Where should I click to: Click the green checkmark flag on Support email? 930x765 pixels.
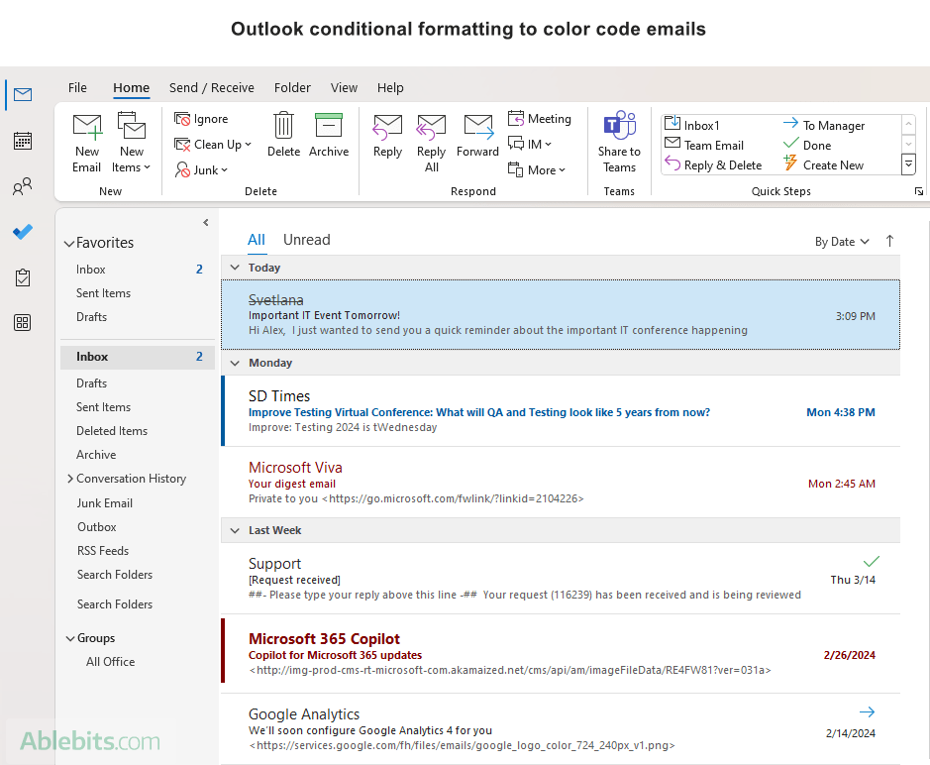click(x=872, y=562)
